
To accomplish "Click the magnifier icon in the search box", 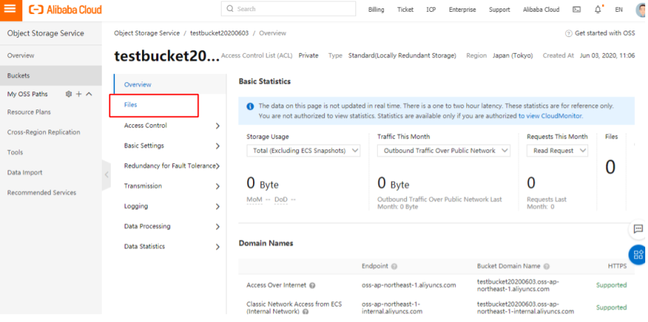I will click(x=230, y=8).
